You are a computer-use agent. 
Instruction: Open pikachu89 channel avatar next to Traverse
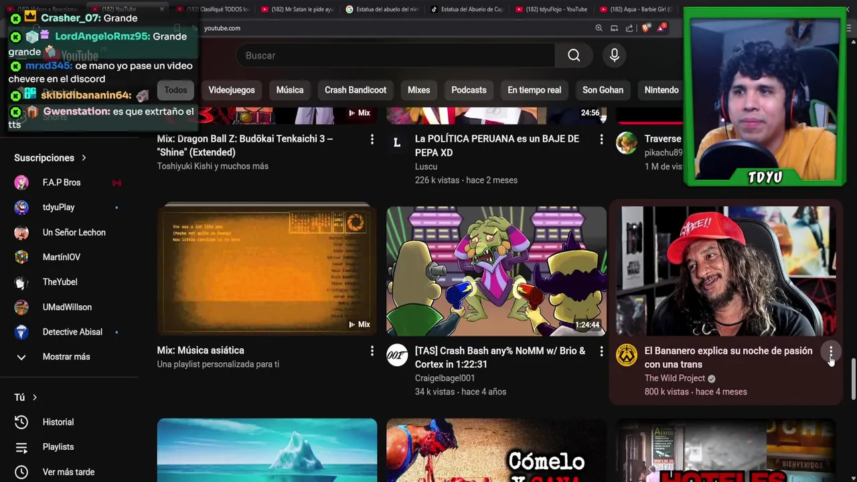point(627,143)
